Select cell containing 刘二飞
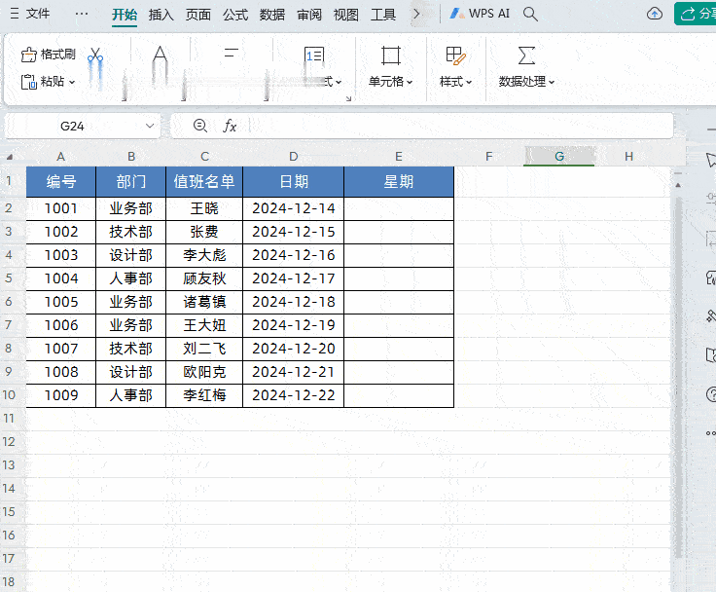Screen dimensions: 716x592 (204, 349)
